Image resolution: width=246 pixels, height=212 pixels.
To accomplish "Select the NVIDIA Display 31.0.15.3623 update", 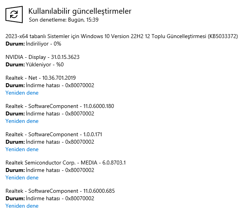I will (42, 57).
